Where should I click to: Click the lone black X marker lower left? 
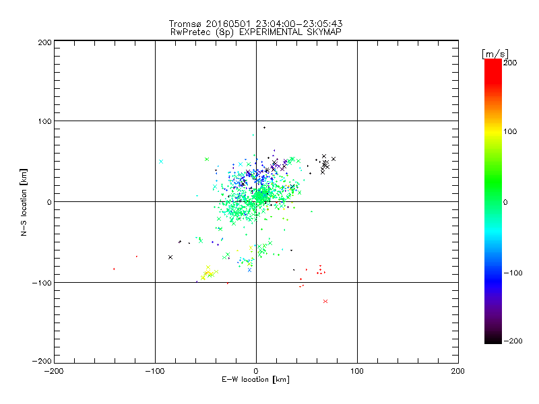[x=170, y=257]
